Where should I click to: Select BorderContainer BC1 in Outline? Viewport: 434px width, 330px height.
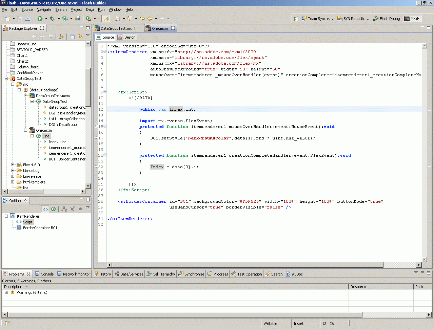click(x=40, y=228)
